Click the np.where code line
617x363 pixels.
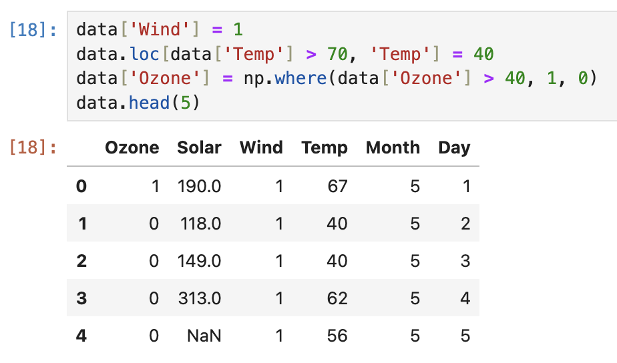coord(337,78)
